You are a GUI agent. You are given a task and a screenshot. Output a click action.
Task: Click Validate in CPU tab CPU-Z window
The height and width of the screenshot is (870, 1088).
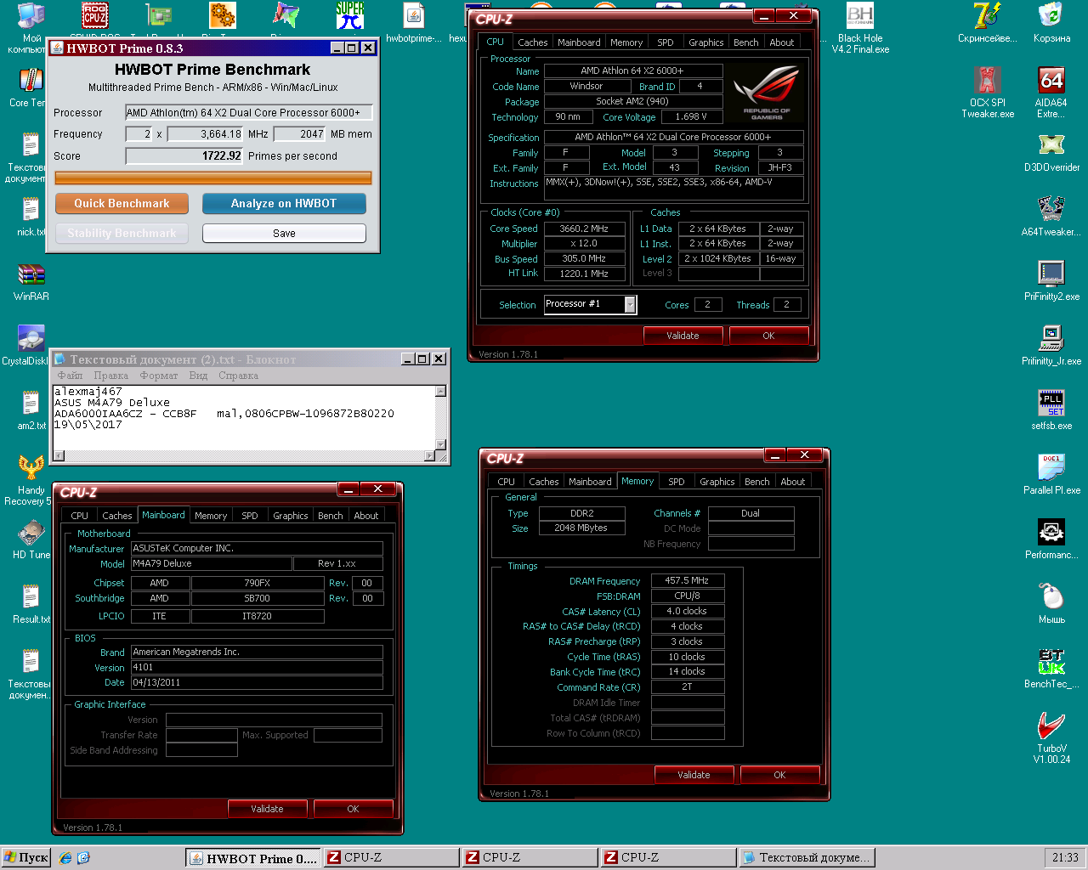[683, 336]
